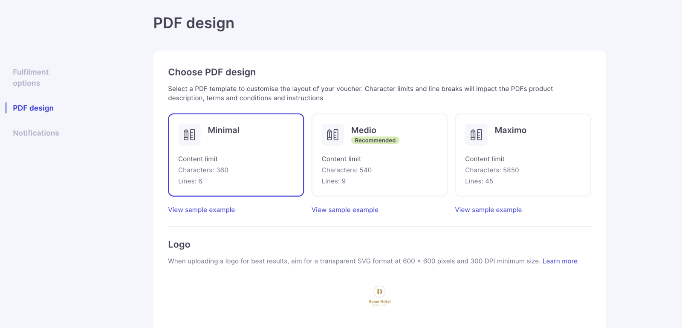
Task: Click the Choose PDF design heading
Action: (x=212, y=72)
